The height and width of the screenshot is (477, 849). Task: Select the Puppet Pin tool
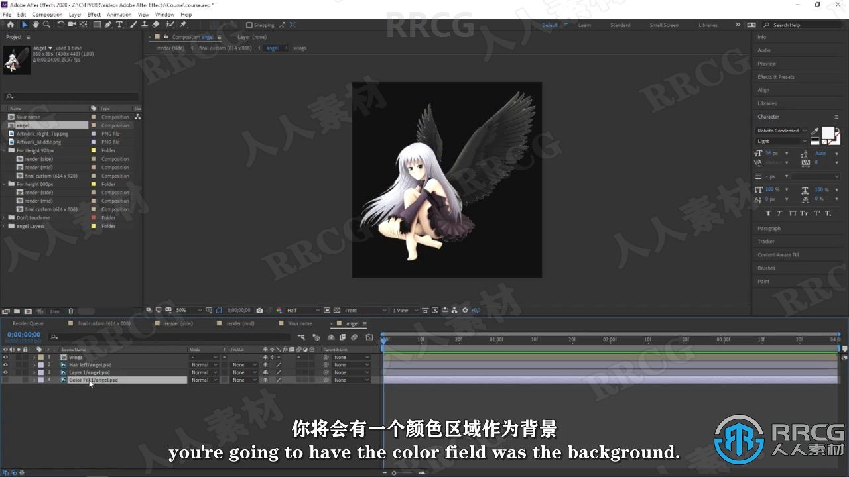(183, 25)
